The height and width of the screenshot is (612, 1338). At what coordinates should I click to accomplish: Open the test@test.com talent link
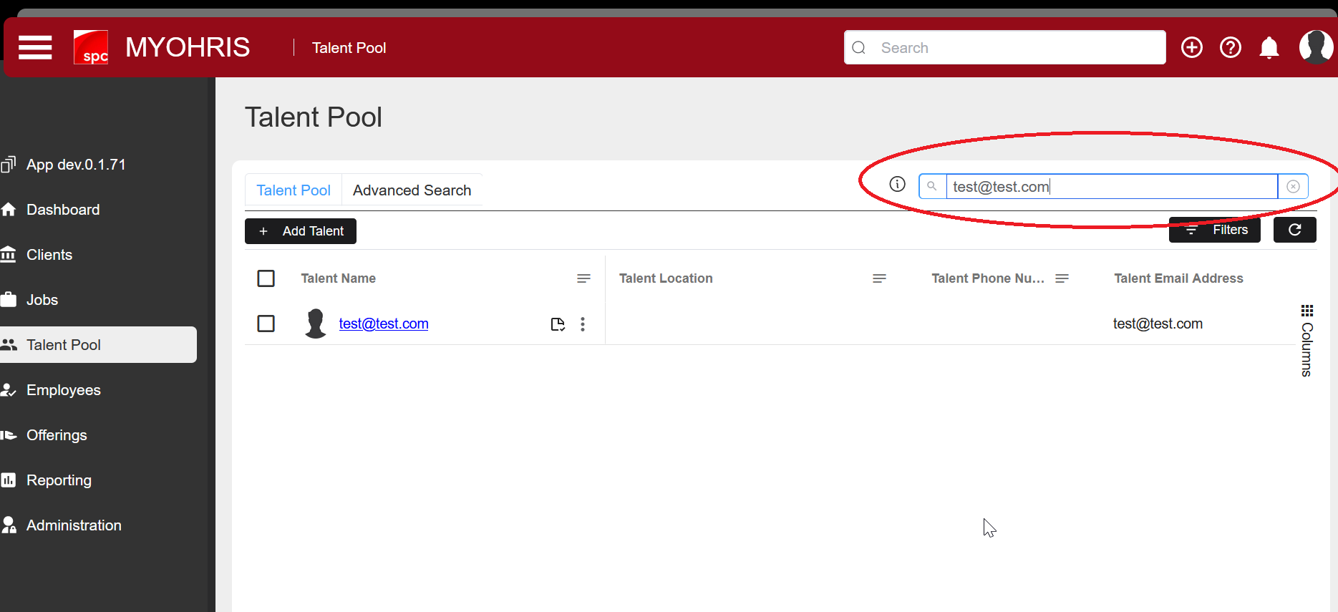384,324
